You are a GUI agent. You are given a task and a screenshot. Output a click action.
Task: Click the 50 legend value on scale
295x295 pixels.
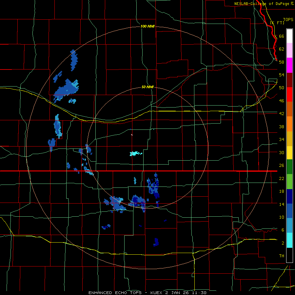pos(282,88)
